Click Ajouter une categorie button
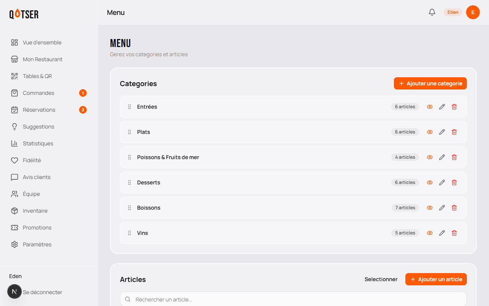Screen dimensions: 489x306 point(430,83)
